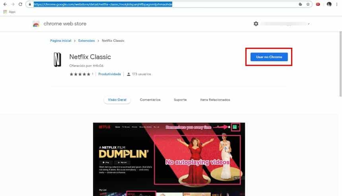Open the Suporte tab

(x=180, y=100)
